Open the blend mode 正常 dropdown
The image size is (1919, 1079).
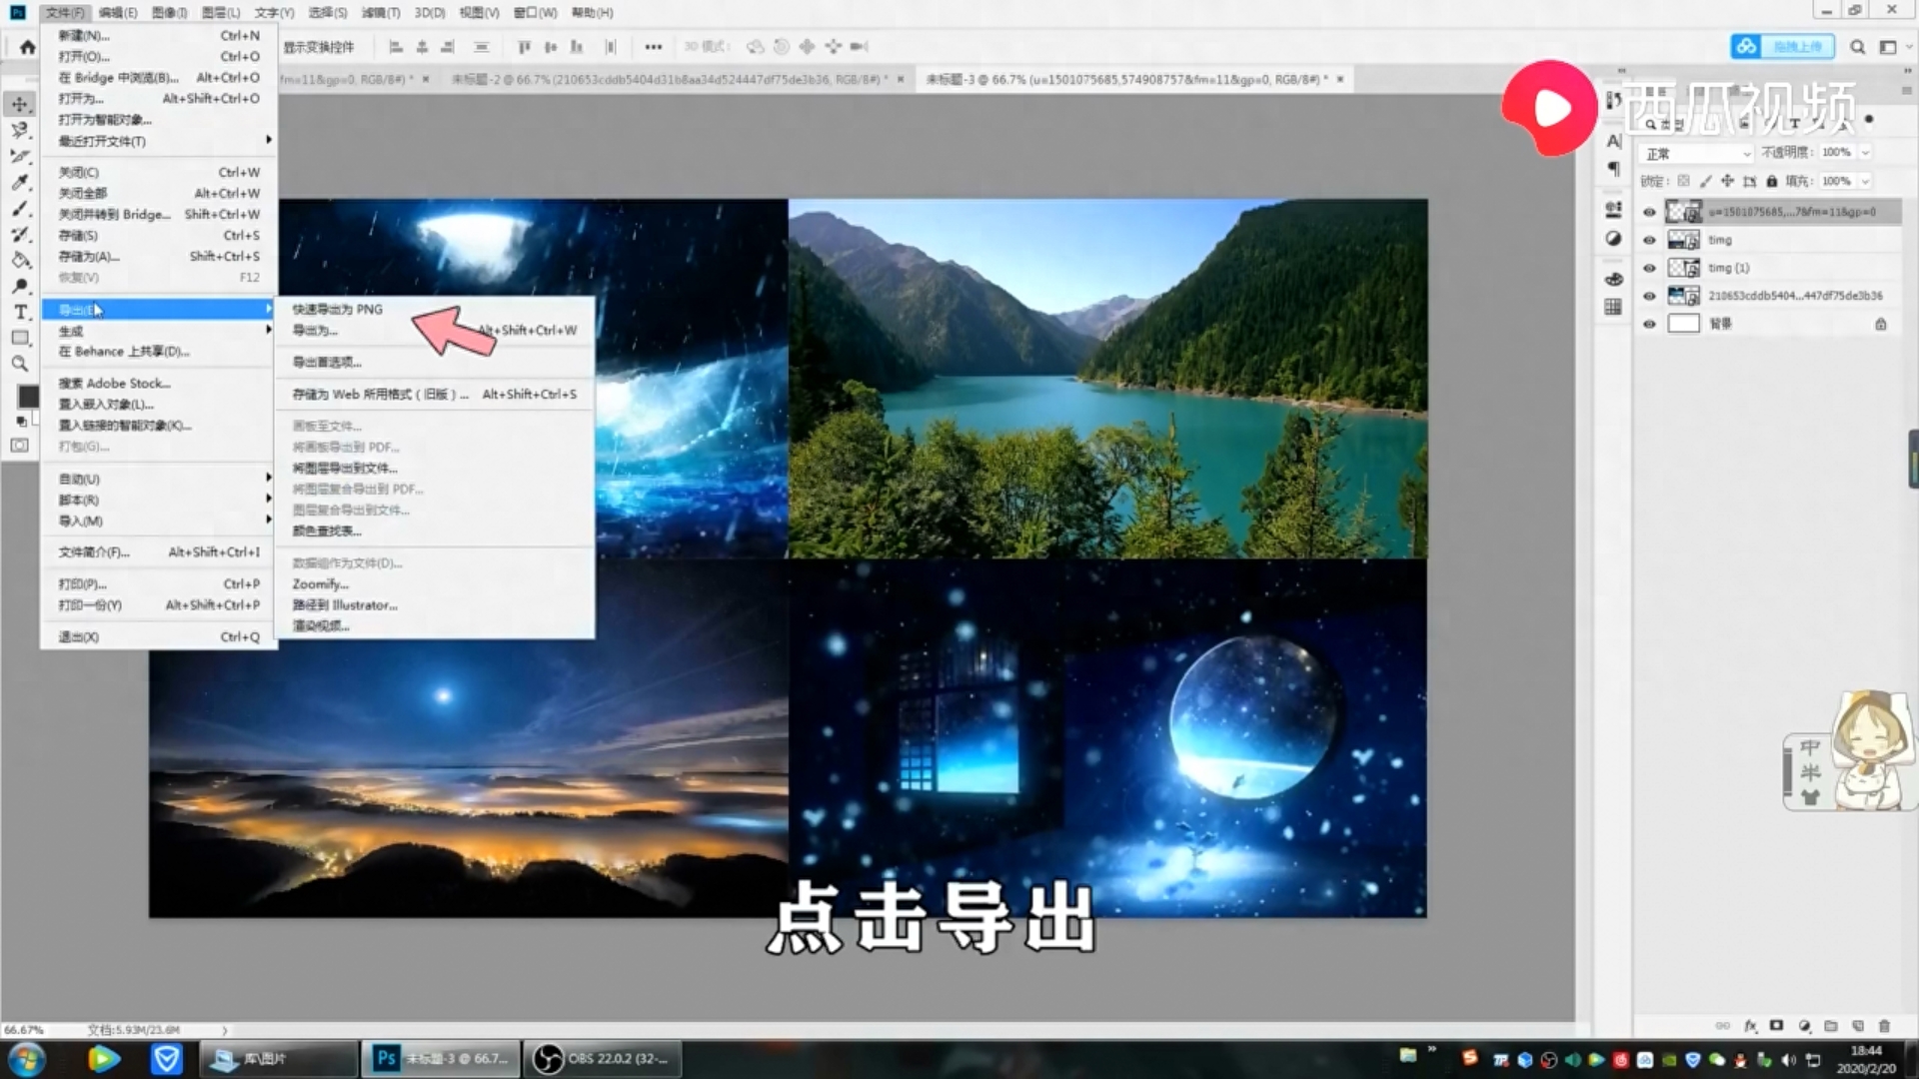[x=1698, y=154]
